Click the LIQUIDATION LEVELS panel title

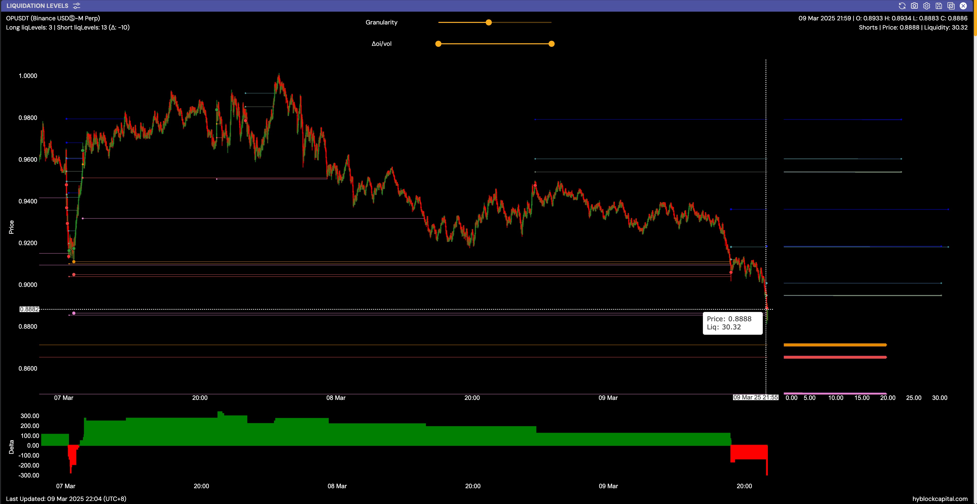click(x=37, y=6)
